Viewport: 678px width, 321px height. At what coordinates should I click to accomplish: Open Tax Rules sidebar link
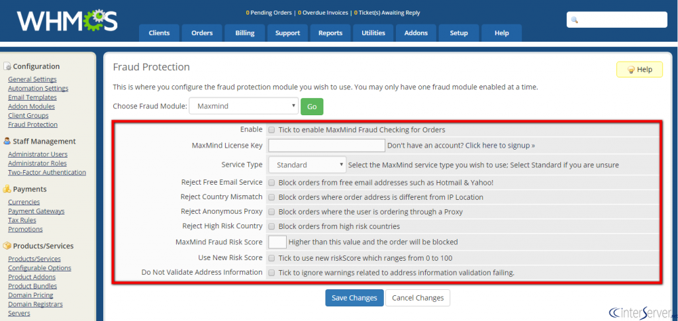pyautogui.click(x=22, y=220)
